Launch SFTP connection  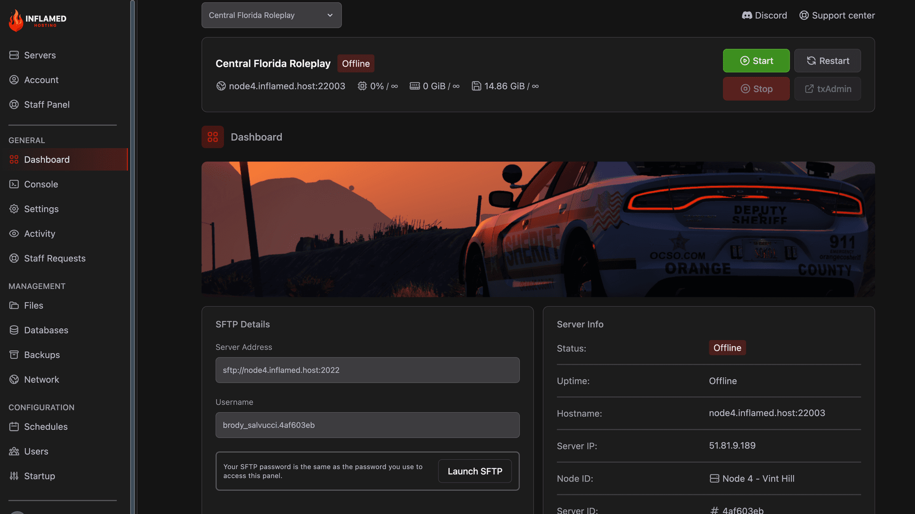click(474, 471)
